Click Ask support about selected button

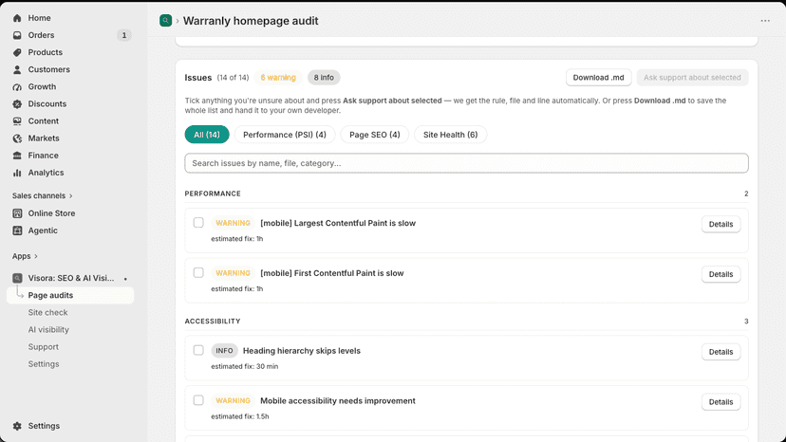[692, 78]
